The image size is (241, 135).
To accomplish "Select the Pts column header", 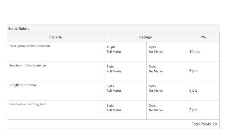I will (203, 37).
